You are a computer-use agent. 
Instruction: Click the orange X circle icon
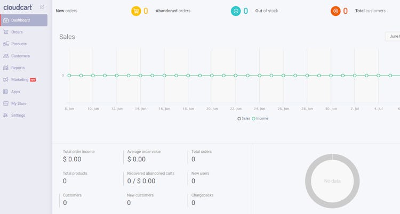(335, 11)
